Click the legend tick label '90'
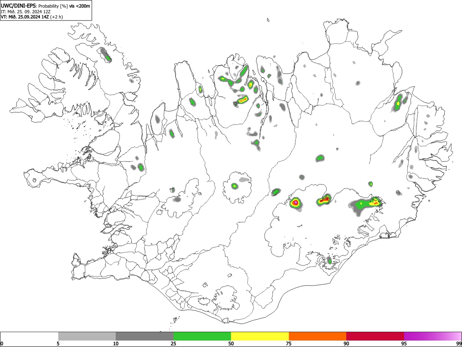The width and height of the screenshot is (462, 347). tap(346, 343)
